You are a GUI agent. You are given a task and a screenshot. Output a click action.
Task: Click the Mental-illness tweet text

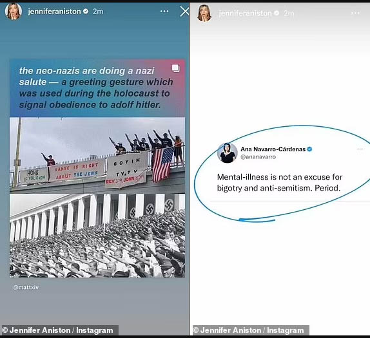(280, 182)
